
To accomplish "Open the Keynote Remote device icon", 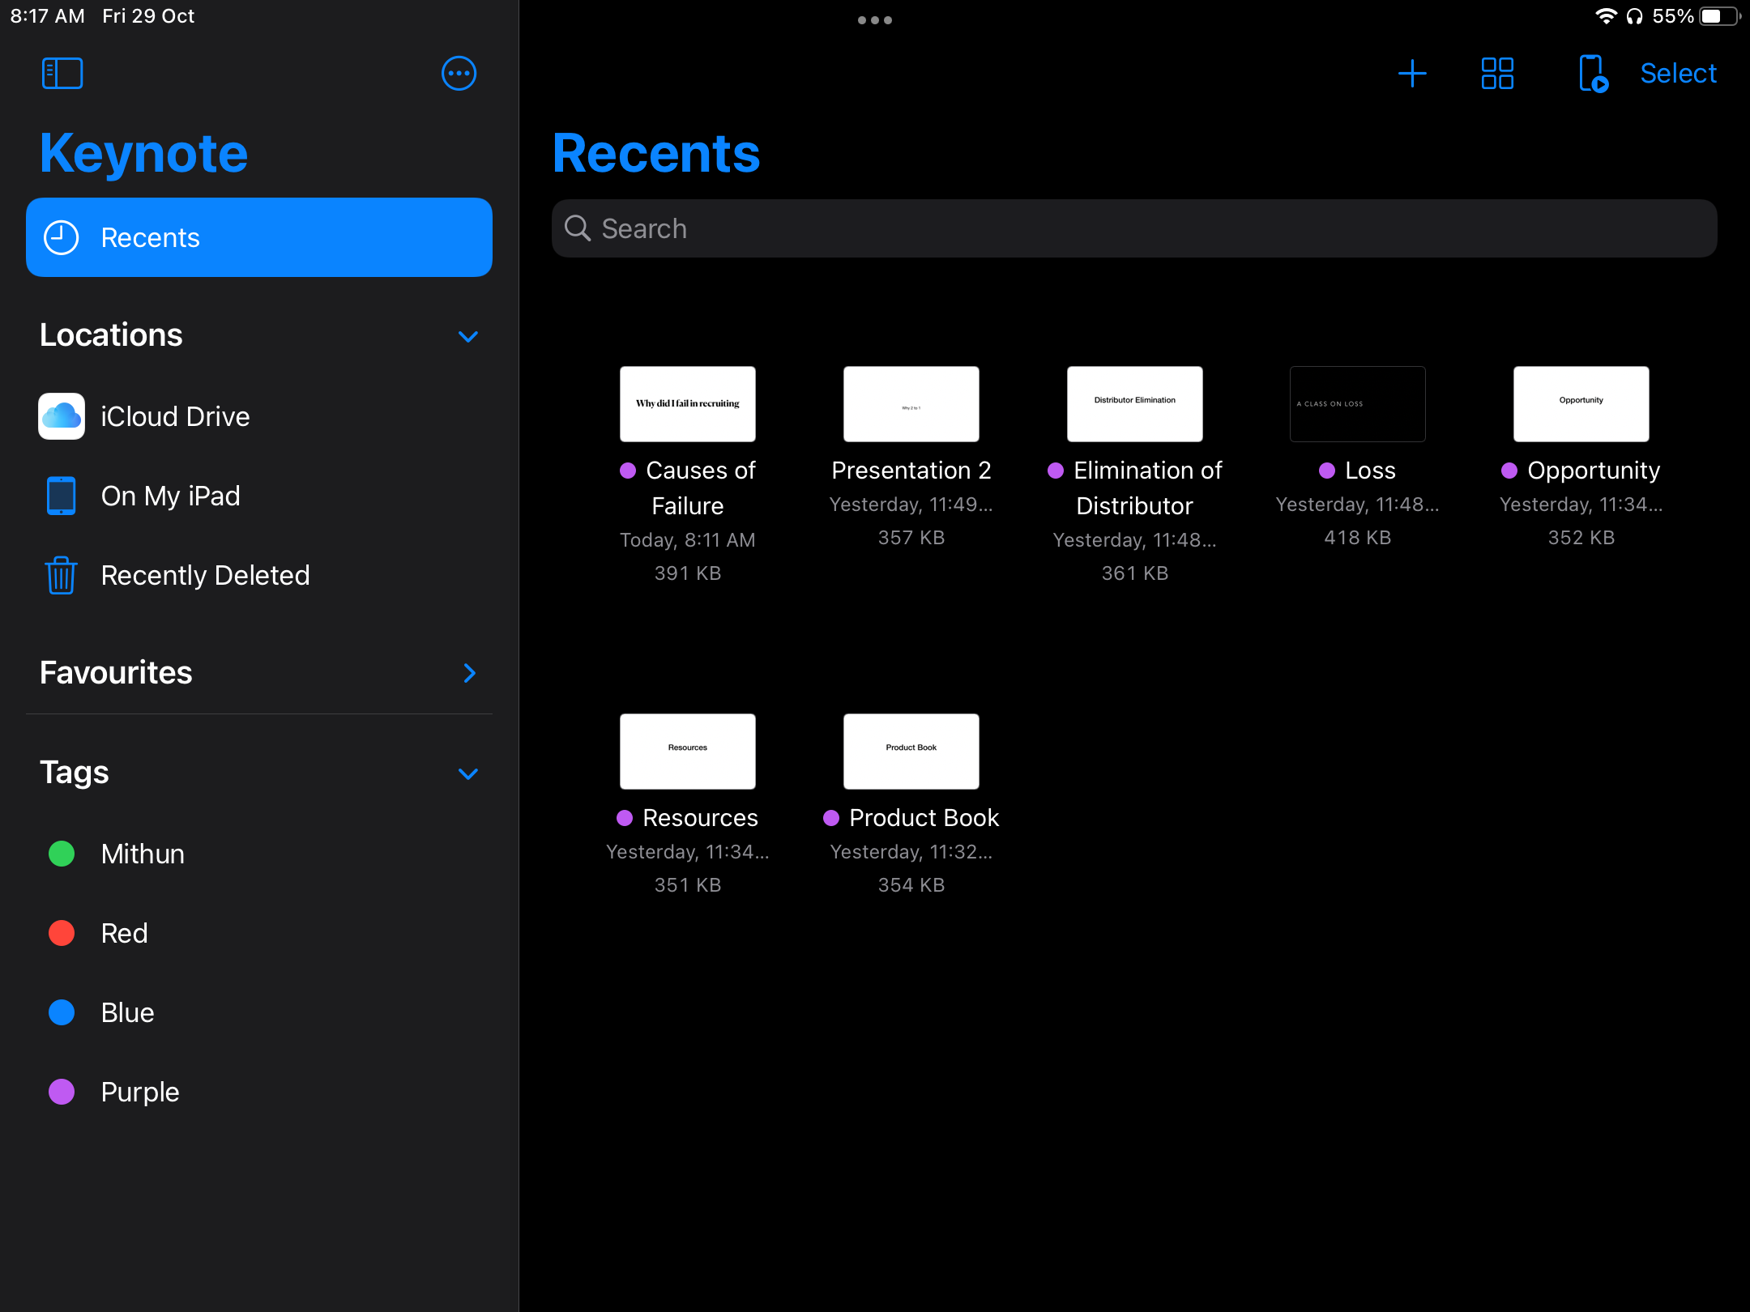I will [x=1593, y=74].
